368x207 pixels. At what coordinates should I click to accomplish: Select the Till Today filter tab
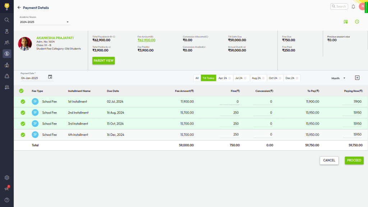click(208, 78)
